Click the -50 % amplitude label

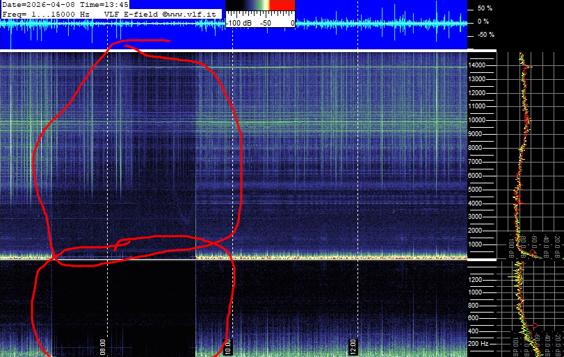pyautogui.click(x=485, y=35)
